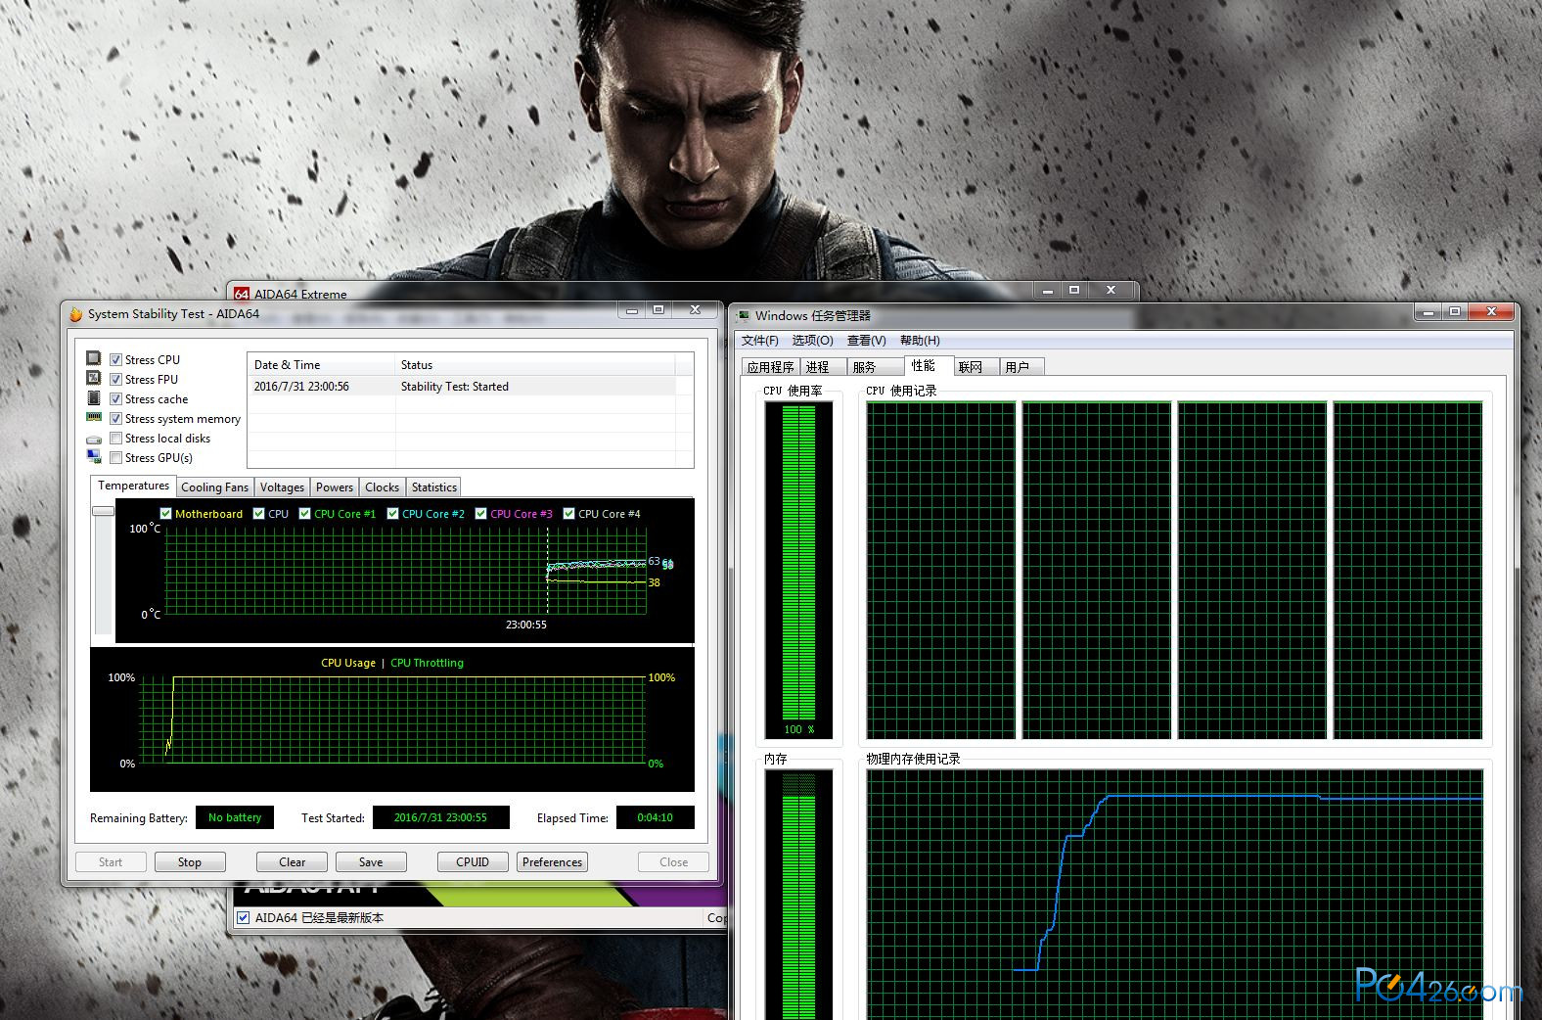The height and width of the screenshot is (1020, 1542).
Task: Open the CPUID panel
Action: click(x=473, y=862)
